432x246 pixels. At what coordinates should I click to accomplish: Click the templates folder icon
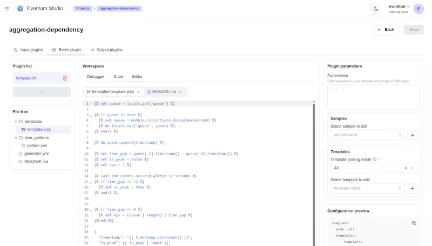[x=21, y=121]
